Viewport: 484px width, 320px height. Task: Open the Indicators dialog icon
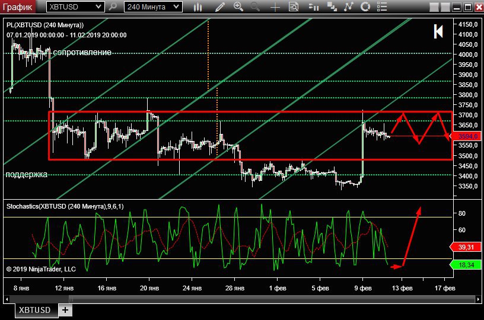coord(349,7)
